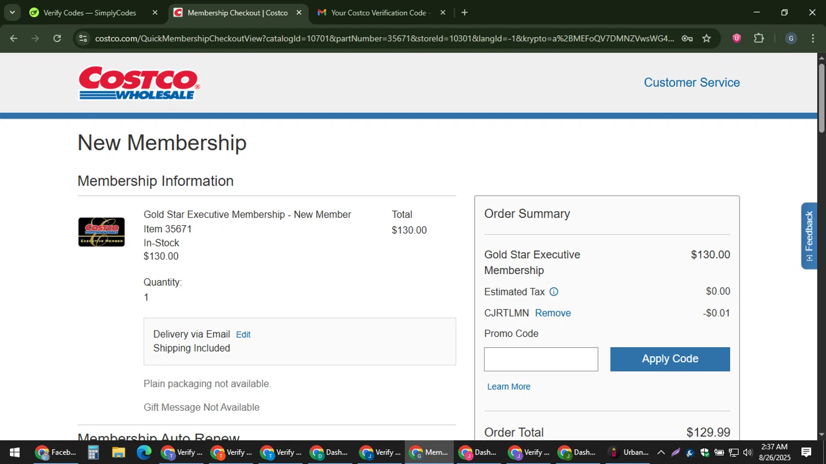Click Gift Message Not Available text
826x464 pixels.
point(202,407)
